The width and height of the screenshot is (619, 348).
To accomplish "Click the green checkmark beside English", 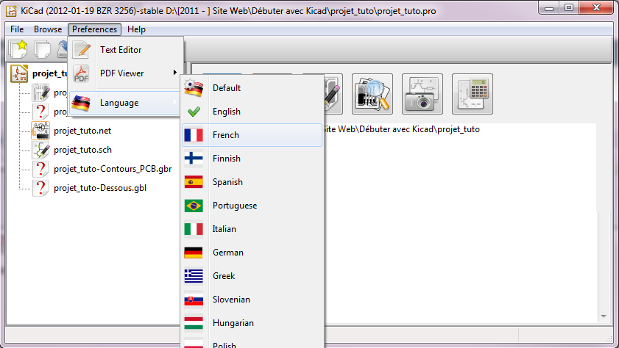I will pos(194,112).
